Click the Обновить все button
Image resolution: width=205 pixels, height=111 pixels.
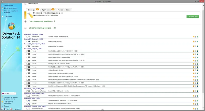click(x=193, y=17)
